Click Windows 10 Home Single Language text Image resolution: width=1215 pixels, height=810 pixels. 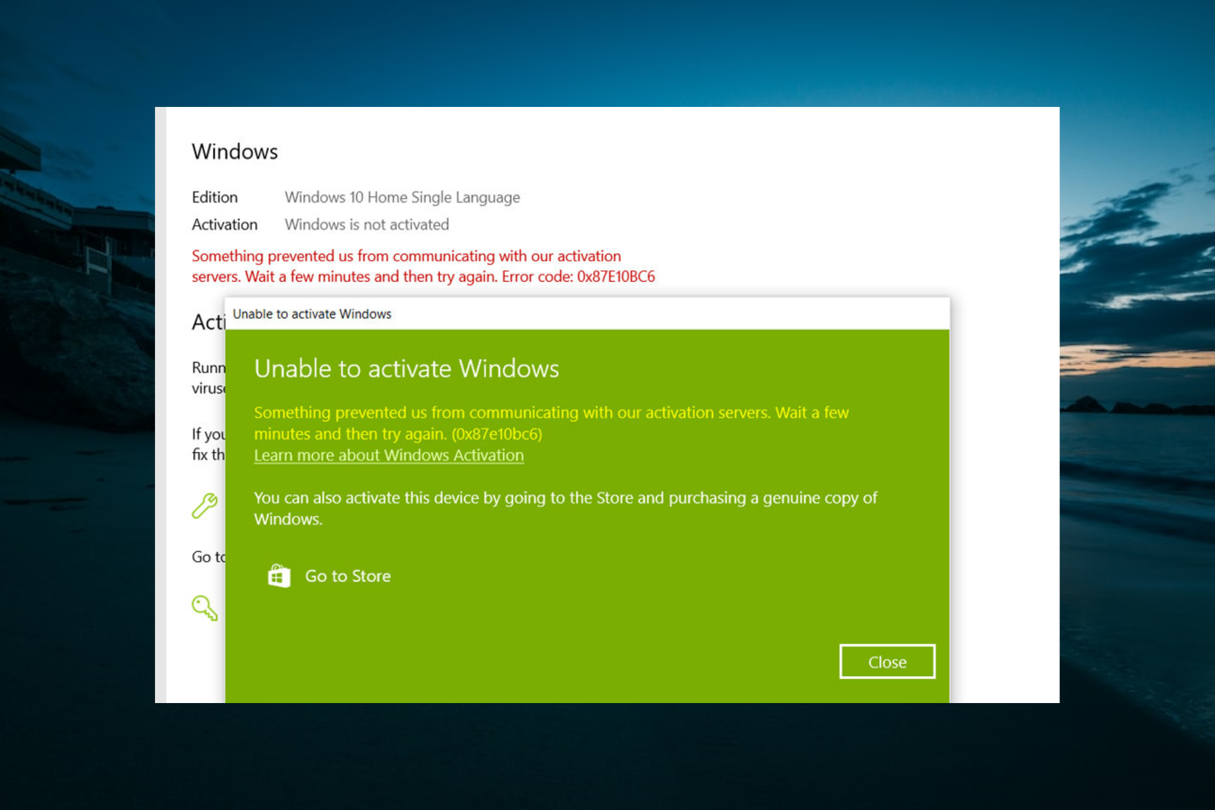402,197
